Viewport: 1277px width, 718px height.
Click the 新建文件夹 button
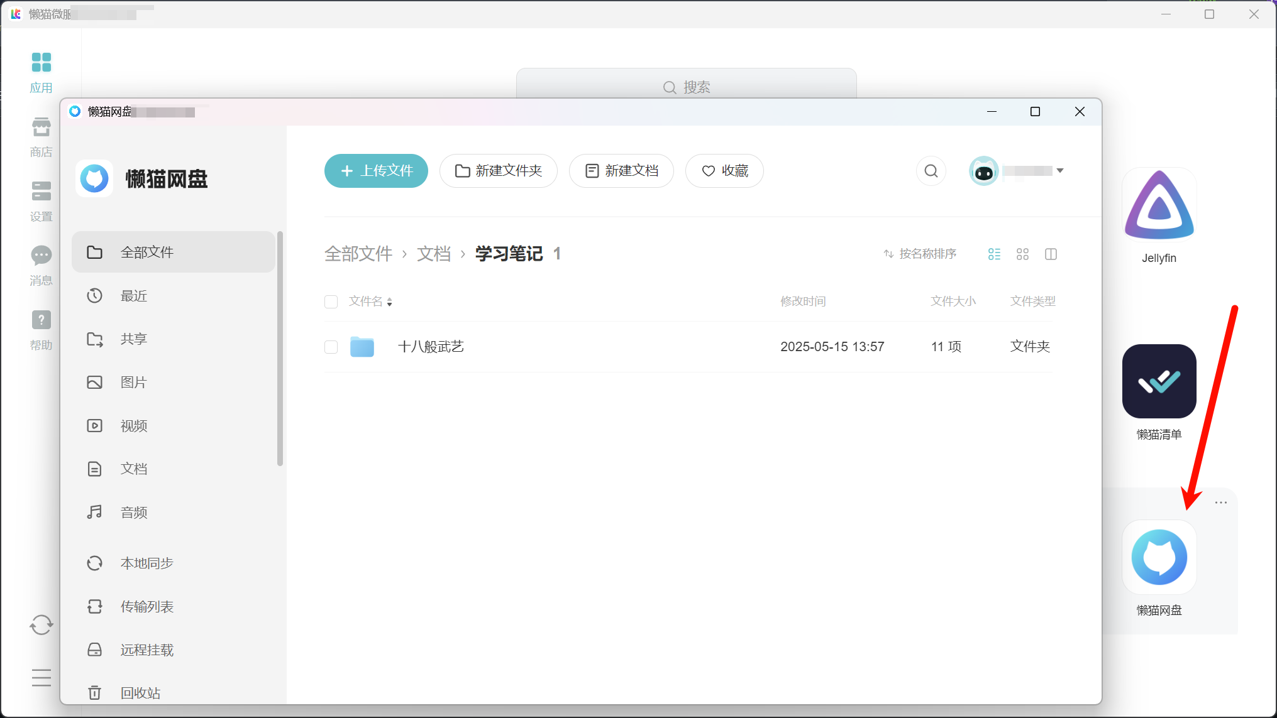[499, 171]
